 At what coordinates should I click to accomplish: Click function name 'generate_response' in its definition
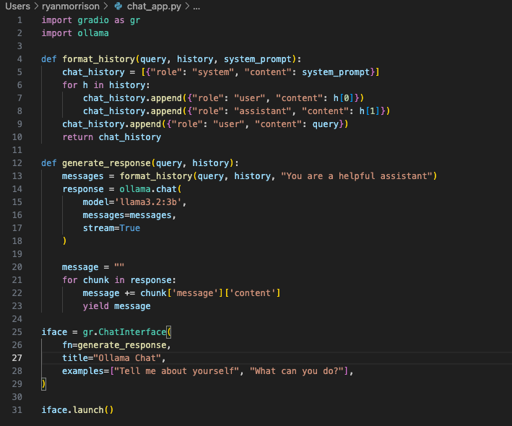click(x=106, y=163)
